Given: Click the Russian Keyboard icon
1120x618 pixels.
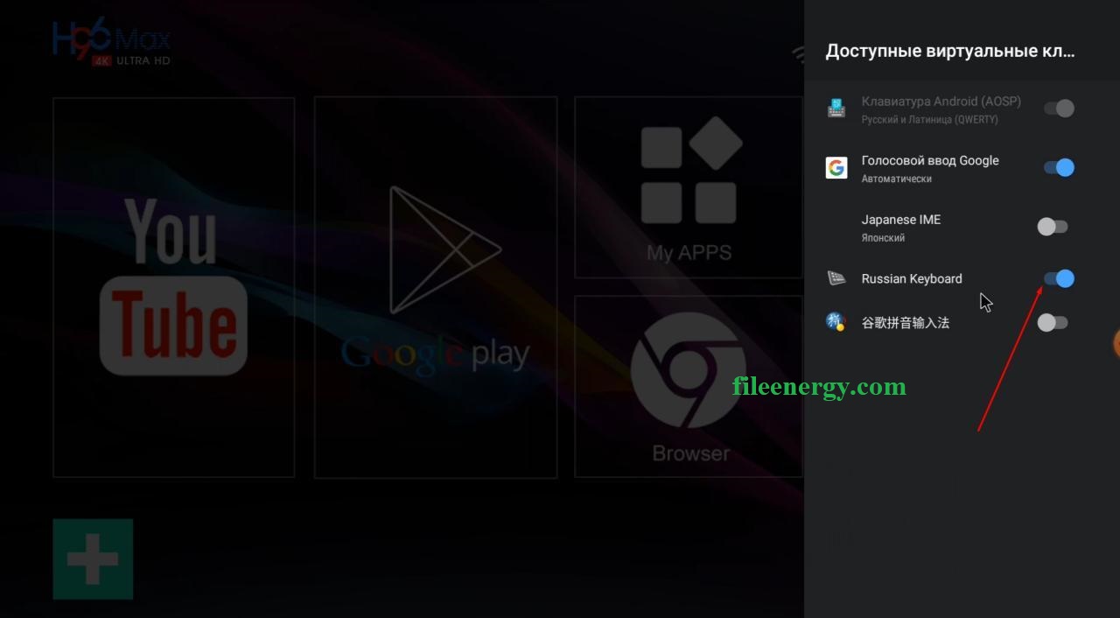Looking at the screenshot, I should pyautogui.click(x=836, y=278).
